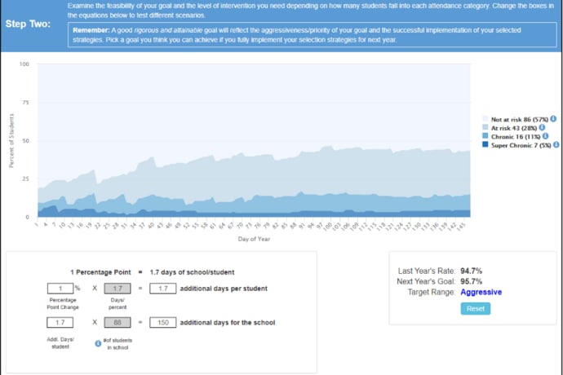Screen dimensions: 563x375
Task: Click the Super Chronic legend label
Action: [x=521, y=145]
